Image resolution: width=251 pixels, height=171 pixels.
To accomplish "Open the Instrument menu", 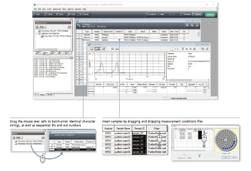I will point(57,9).
